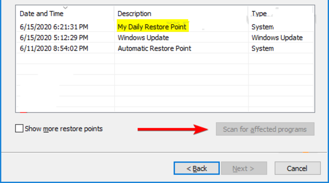329x183 pixels.
Task: Click date 6/11/2020 8:54:02 PM
Action: pyautogui.click(x=54, y=48)
